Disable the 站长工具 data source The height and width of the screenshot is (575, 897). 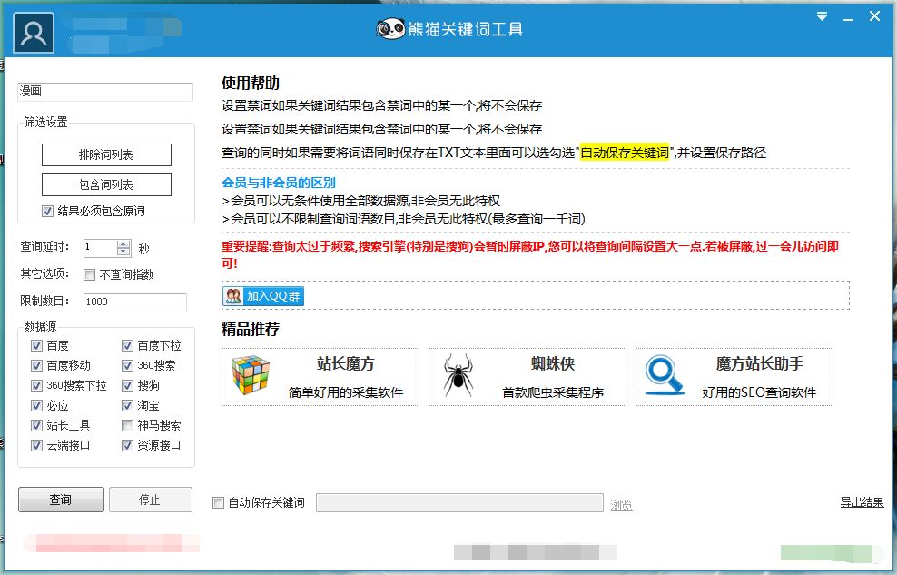36,426
